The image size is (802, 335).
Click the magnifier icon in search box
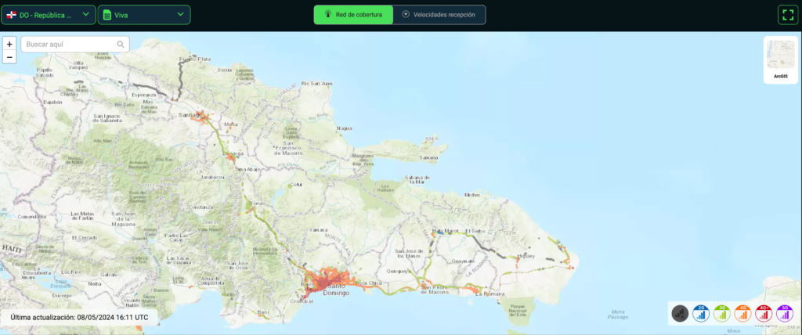[x=121, y=45]
